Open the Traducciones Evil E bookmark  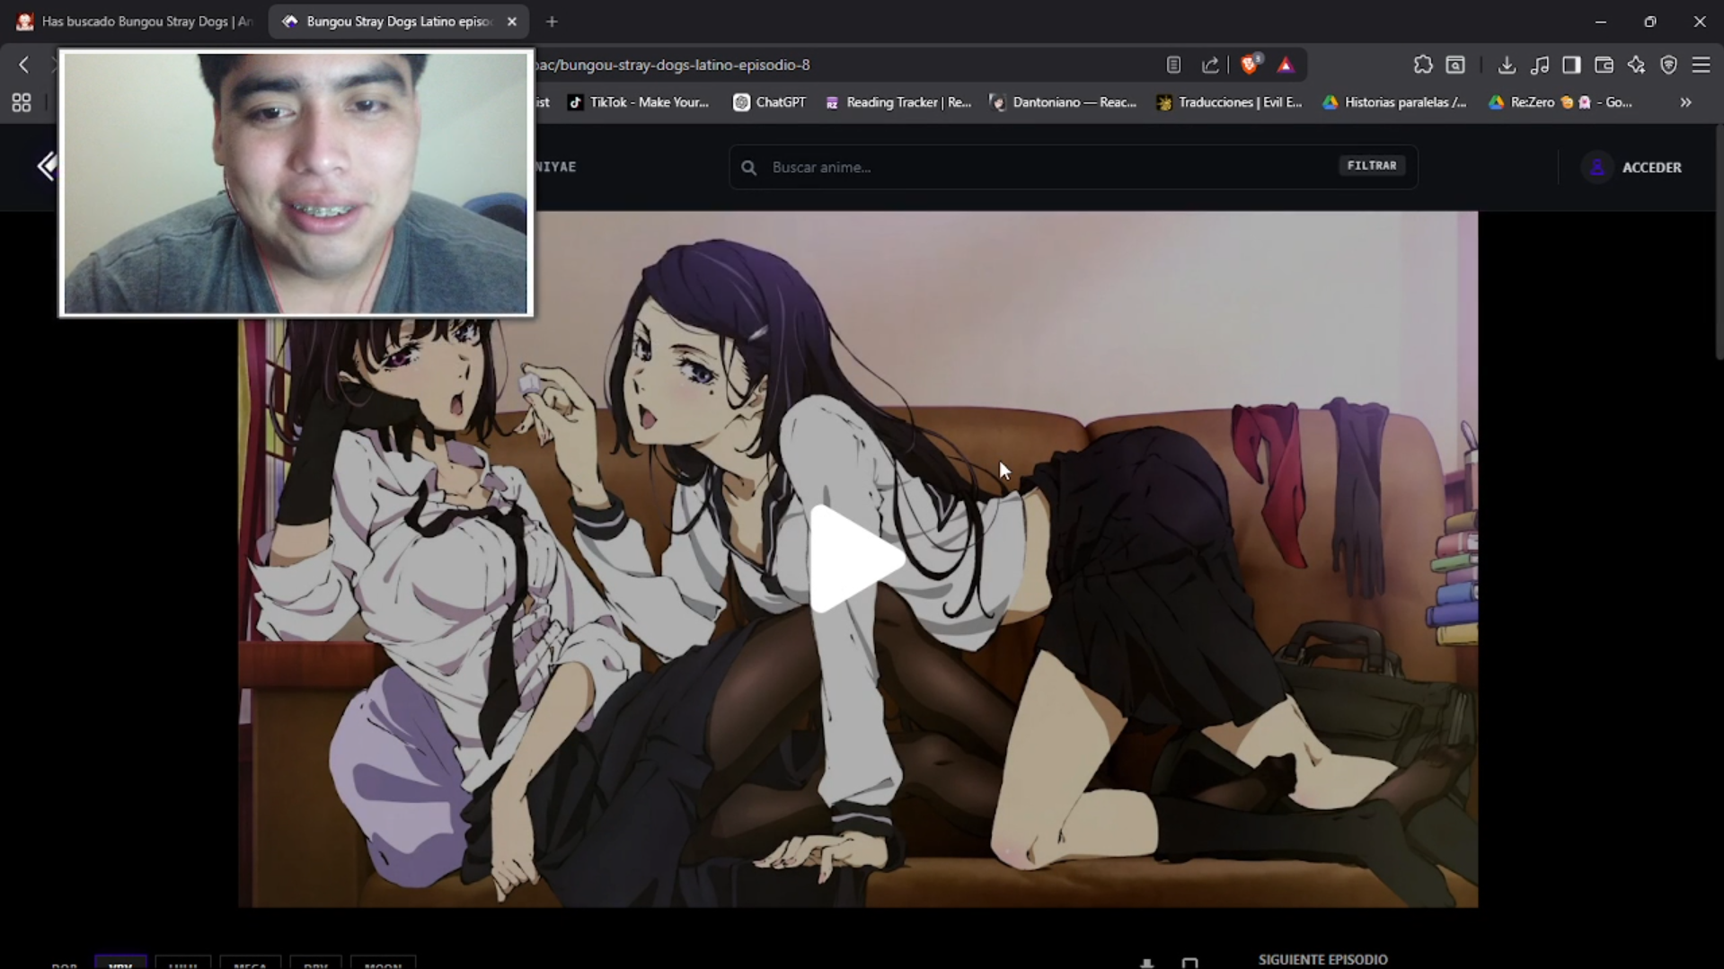click(1229, 102)
